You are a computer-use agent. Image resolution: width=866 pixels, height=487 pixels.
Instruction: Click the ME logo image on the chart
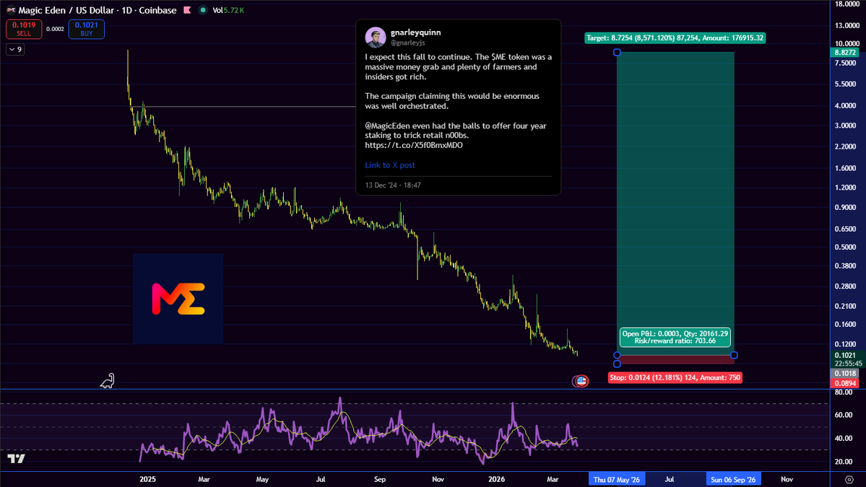[x=178, y=299]
